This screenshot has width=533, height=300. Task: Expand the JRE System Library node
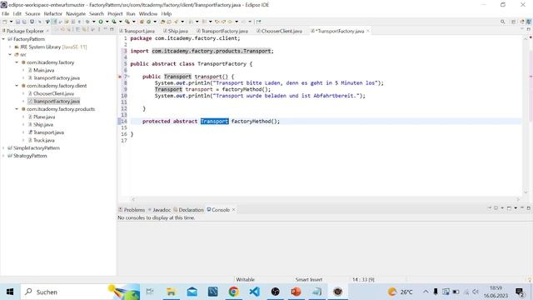click(x=10, y=47)
